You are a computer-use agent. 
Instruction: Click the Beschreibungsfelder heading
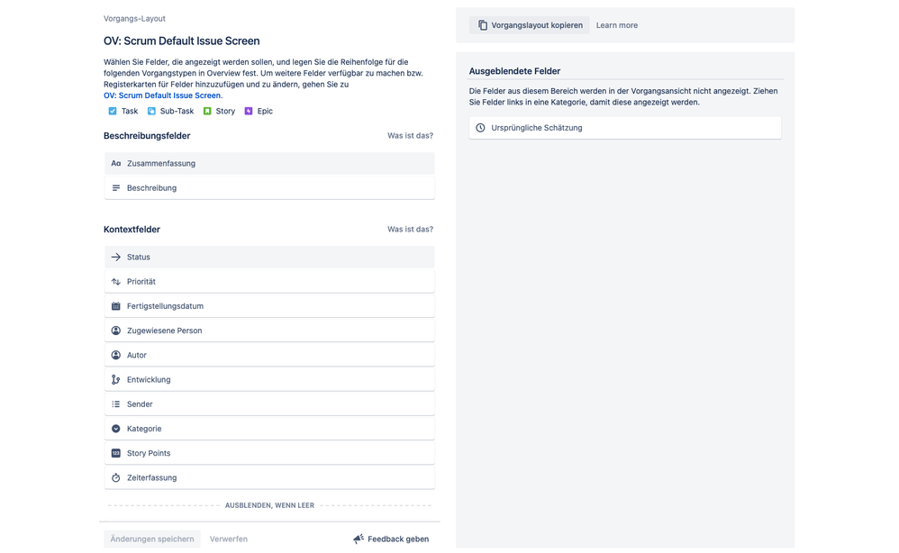(x=147, y=136)
